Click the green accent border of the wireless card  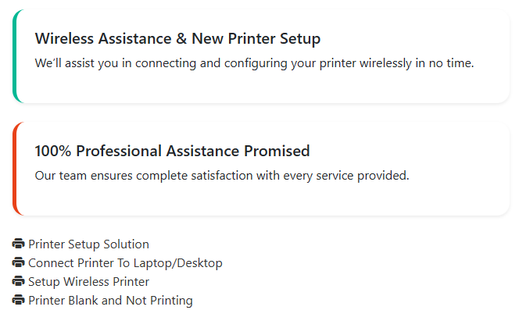[14, 56]
